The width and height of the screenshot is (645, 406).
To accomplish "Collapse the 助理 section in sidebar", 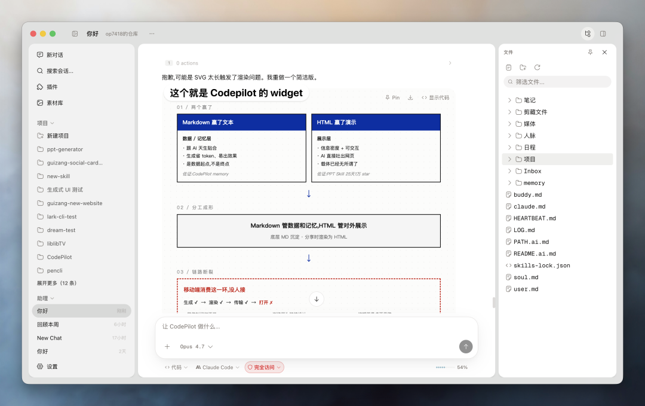I will 45,298.
